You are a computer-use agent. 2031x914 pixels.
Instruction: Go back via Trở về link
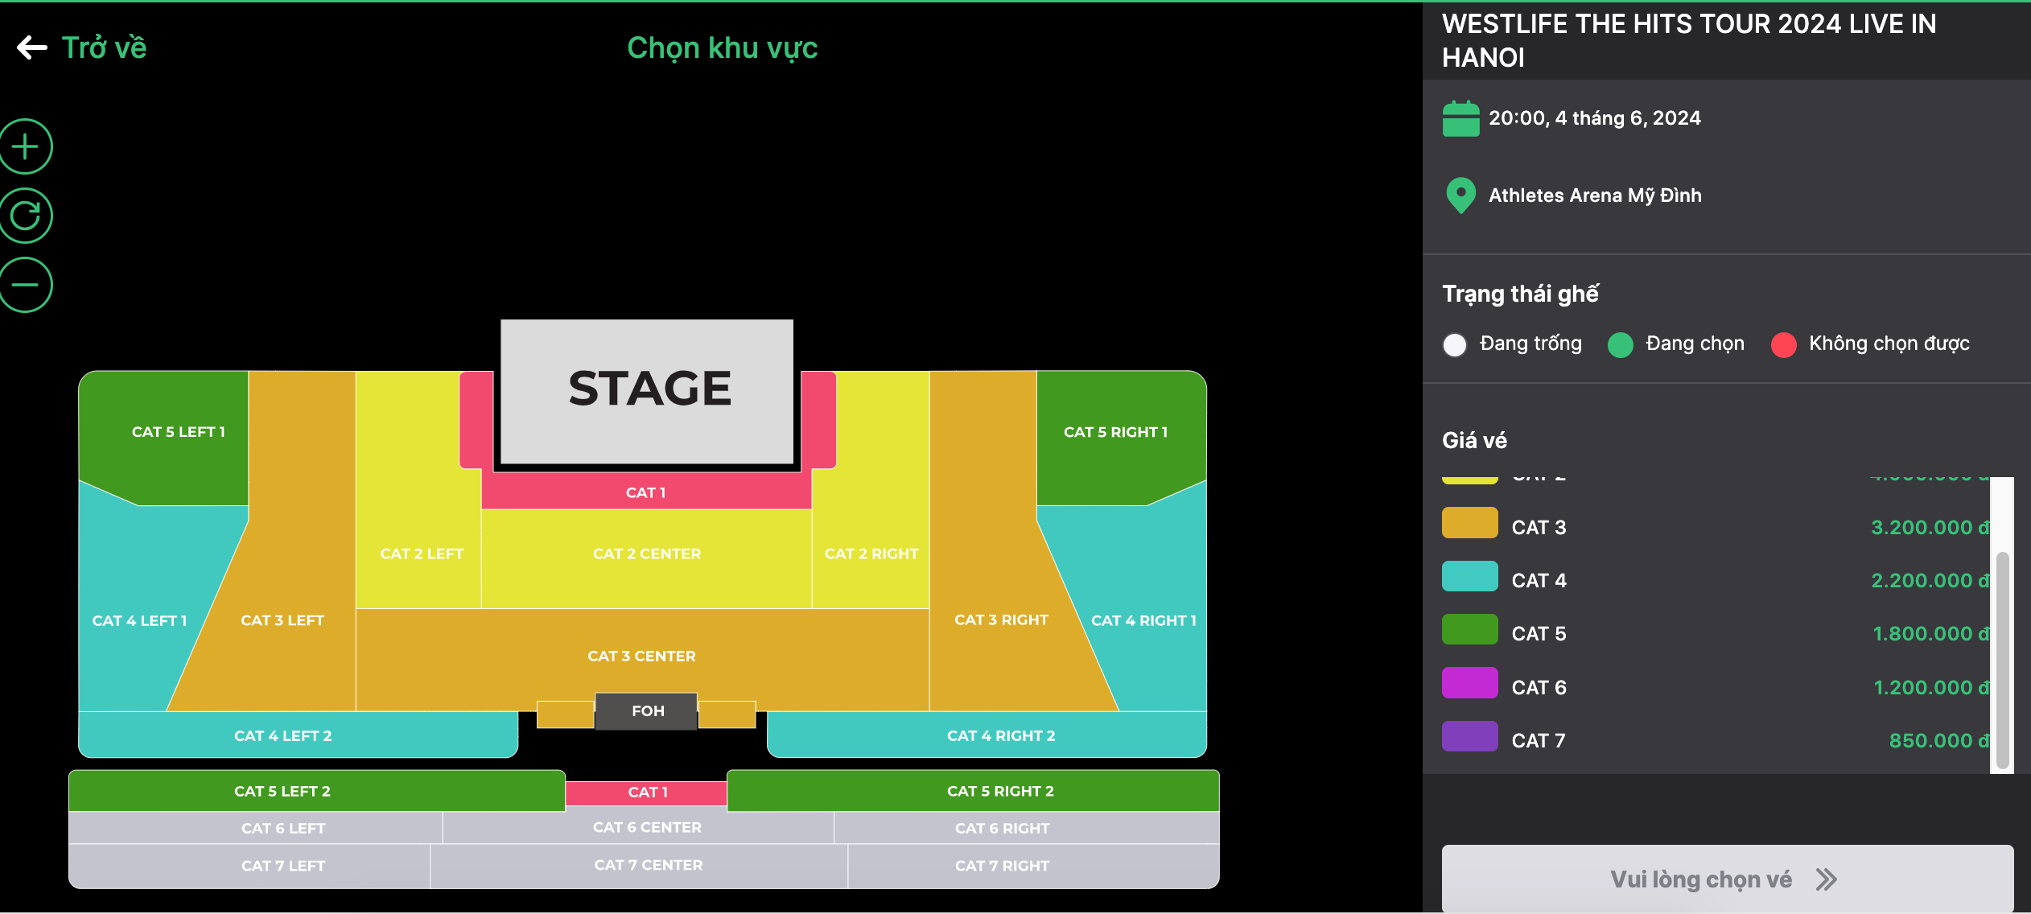pos(105,47)
